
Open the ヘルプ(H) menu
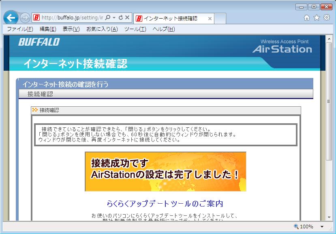(x=164, y=29)
